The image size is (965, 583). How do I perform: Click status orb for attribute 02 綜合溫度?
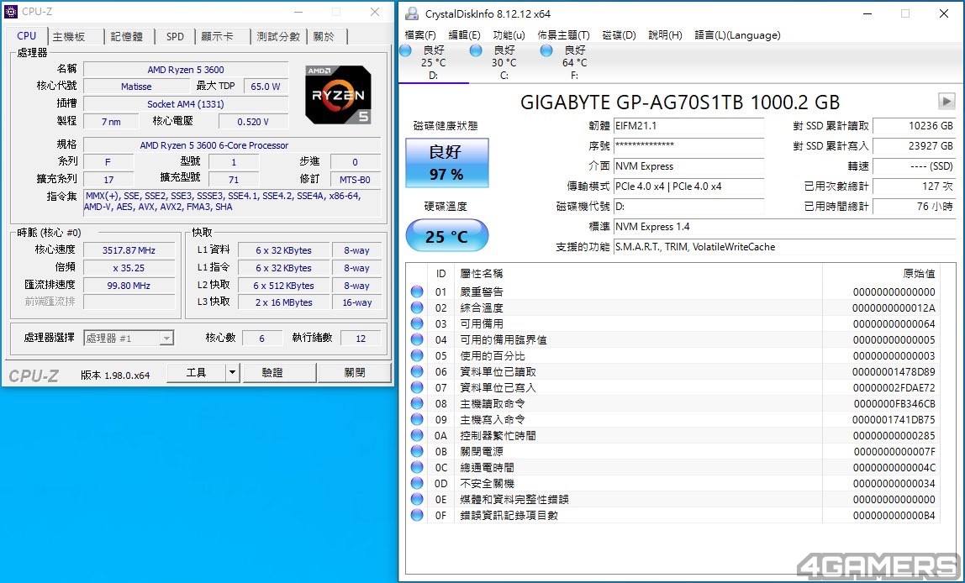coord(417,307)
